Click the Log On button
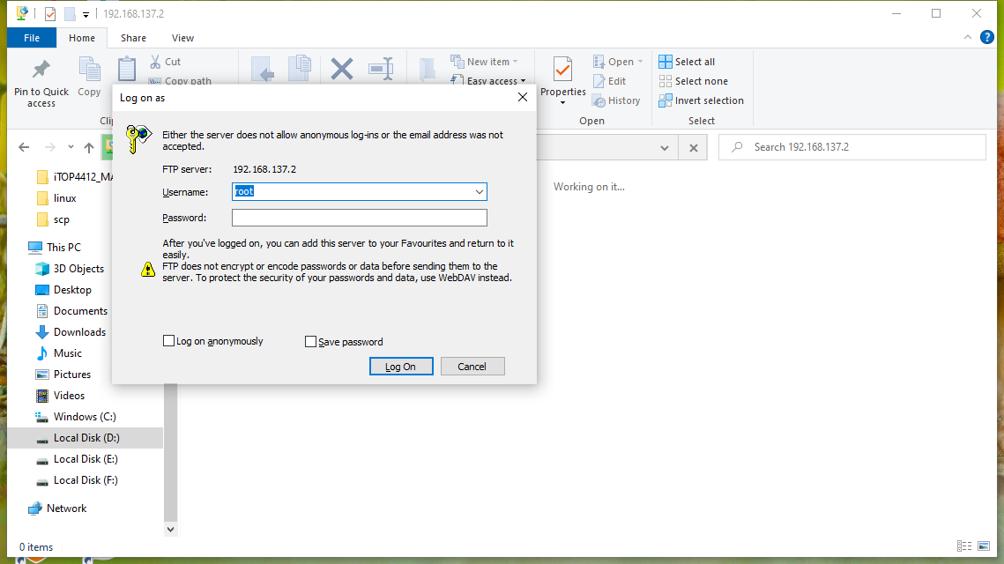1004x564 pixels. (401, 367)
